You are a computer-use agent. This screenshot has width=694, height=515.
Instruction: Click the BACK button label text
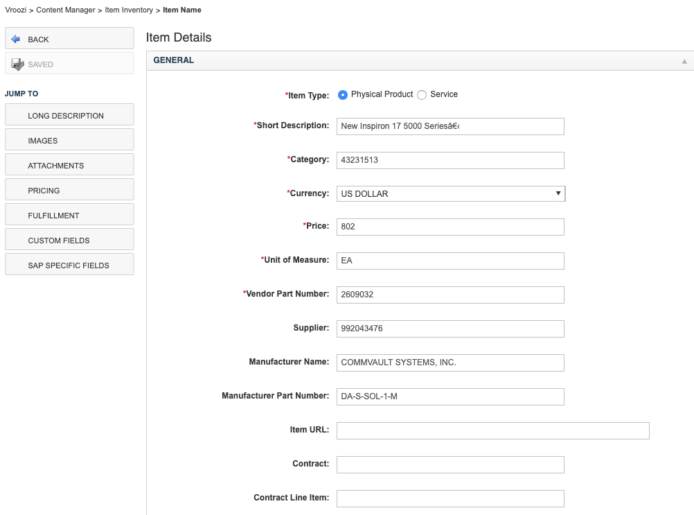tap(38, 40)
